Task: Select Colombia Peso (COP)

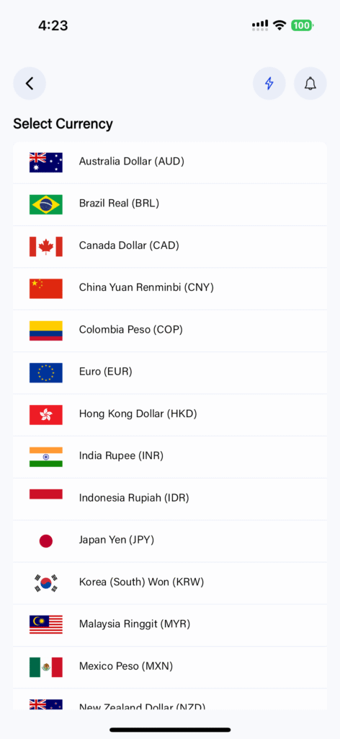Action: click(x=170, y=331)
